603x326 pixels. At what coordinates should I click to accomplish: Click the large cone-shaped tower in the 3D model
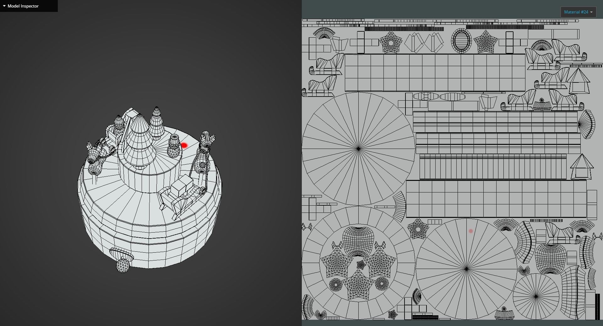coord(139,141)
